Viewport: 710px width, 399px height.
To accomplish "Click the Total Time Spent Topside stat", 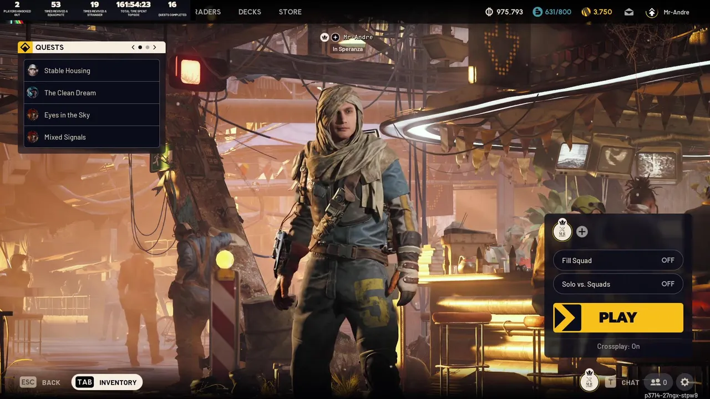I will pos(134,9).
